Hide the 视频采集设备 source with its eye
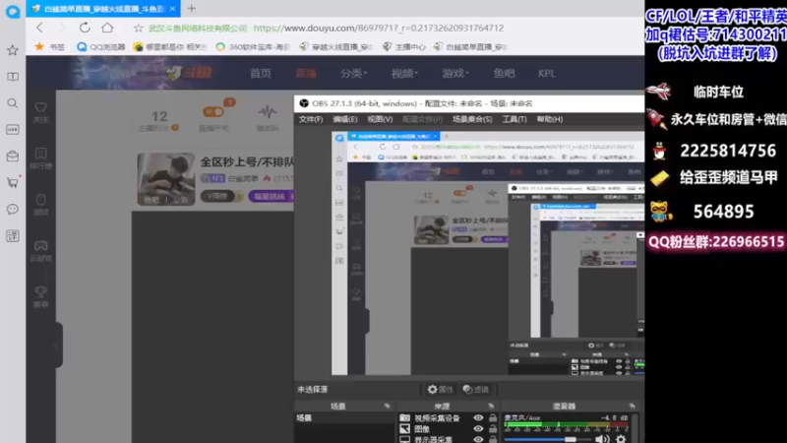Viewport: 787px width, 443px height. [478, 417]
